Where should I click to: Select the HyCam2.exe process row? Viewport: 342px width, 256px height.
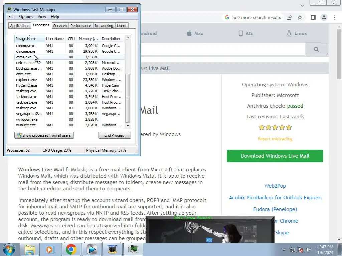(x=69, y=85)
